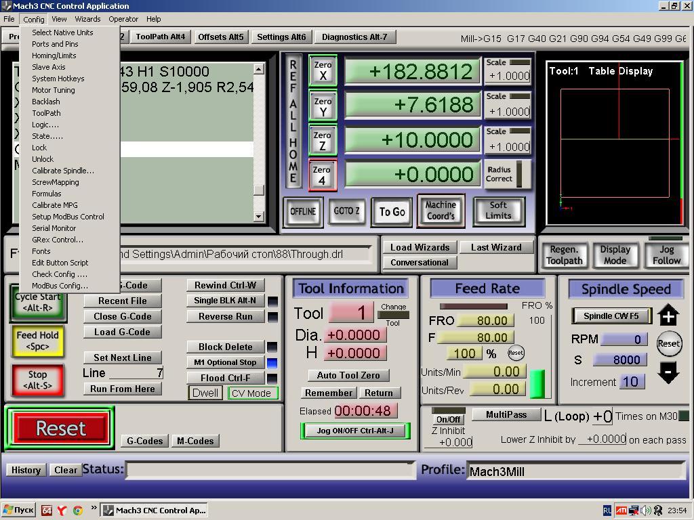694x520 pixels.
Task: Click the Close G-Code button
Action: click(122, 317)
